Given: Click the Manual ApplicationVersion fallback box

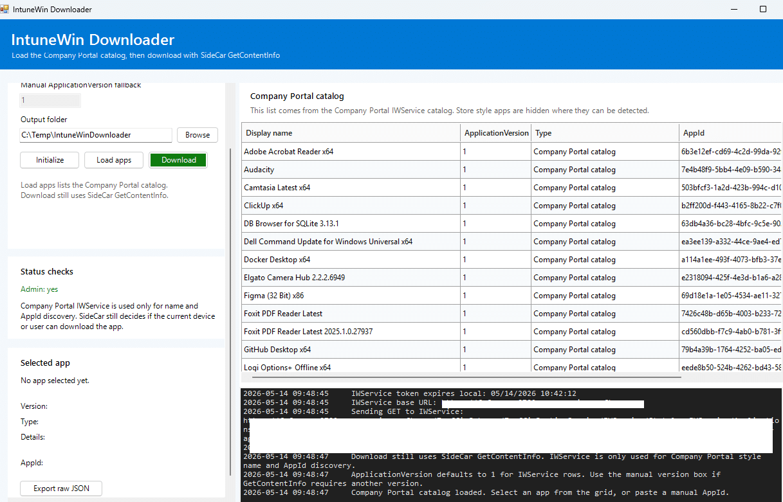Looking at the screenshot, I should click(x=50, y=100).
